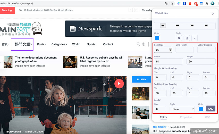This screenshot has height=134, width=219.
Task: Click the Tranding label button
Action: click(7, 10)
